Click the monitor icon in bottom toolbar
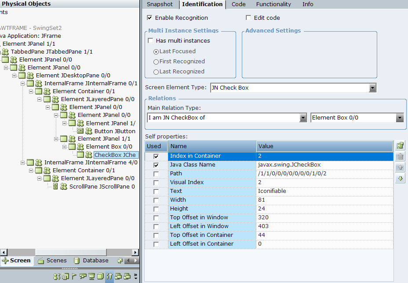Screen dimensions: 408x283 click(91, 276)
